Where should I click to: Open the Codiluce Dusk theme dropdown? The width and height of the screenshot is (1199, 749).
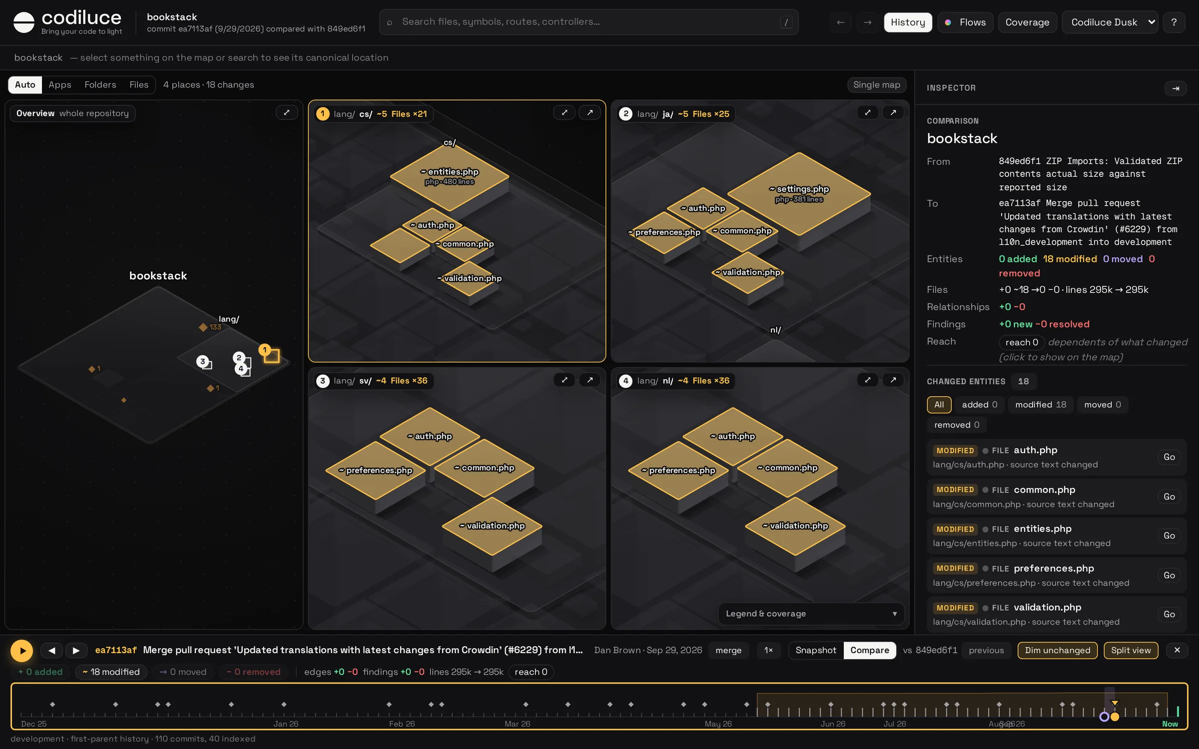click(x=1110, y=22)
